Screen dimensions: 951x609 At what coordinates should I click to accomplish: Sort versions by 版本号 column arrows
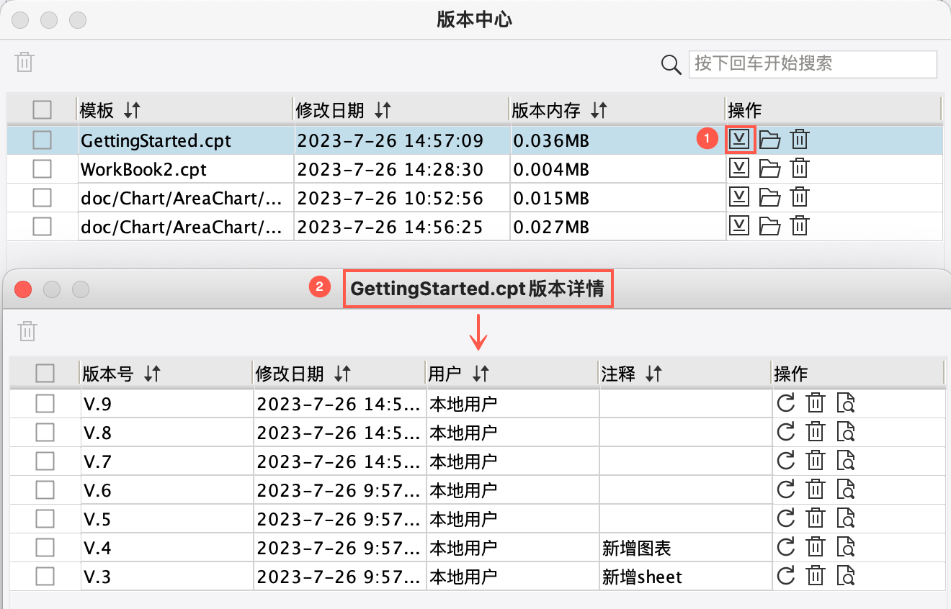[151, 374]
